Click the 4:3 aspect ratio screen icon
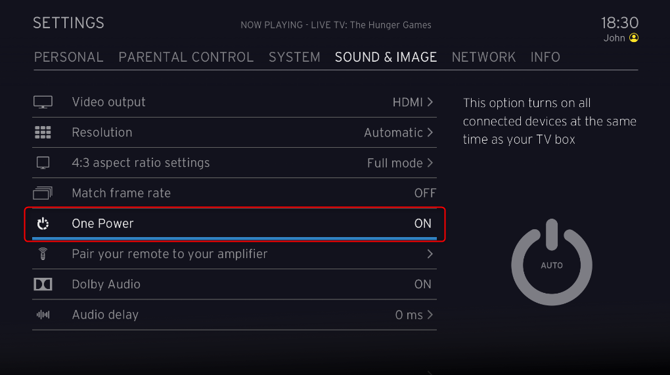The width and height of the screenshot is (670, 375). tap(43, 163)
